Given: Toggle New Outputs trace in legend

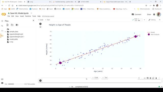Looking at the screenshot, I should [x=153, y=34].
